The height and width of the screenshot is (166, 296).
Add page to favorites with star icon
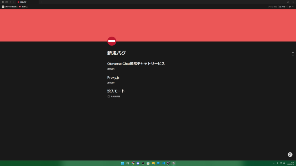(290, 7)
